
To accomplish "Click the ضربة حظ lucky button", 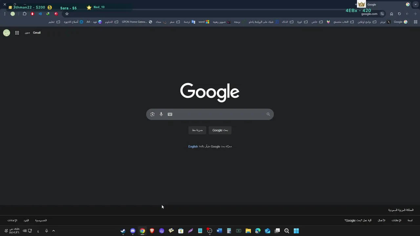I will (x=197, y=130).
